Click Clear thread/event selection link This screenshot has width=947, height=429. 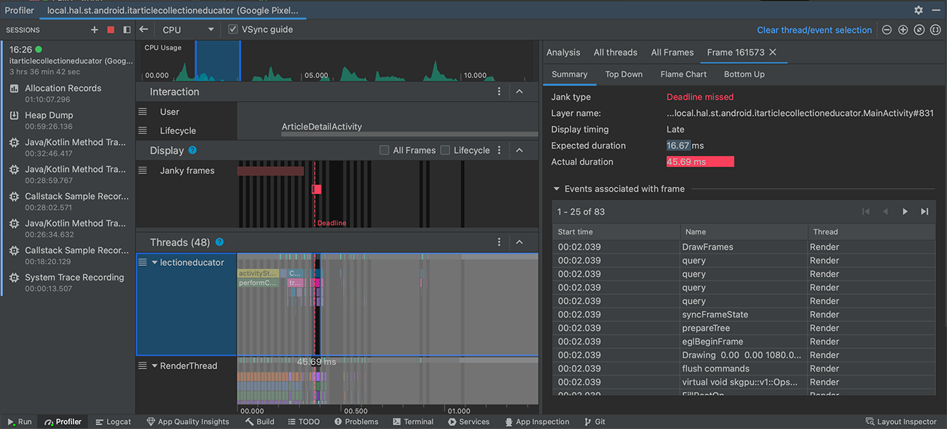click(x=815, y=30)
